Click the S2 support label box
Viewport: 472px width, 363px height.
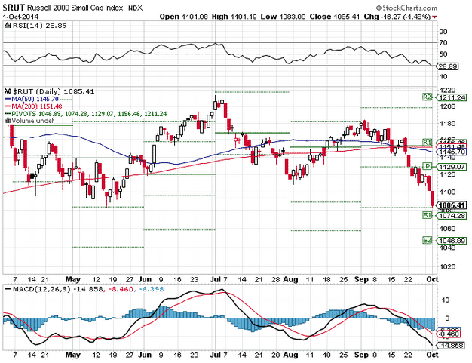[x=428, y=241]
